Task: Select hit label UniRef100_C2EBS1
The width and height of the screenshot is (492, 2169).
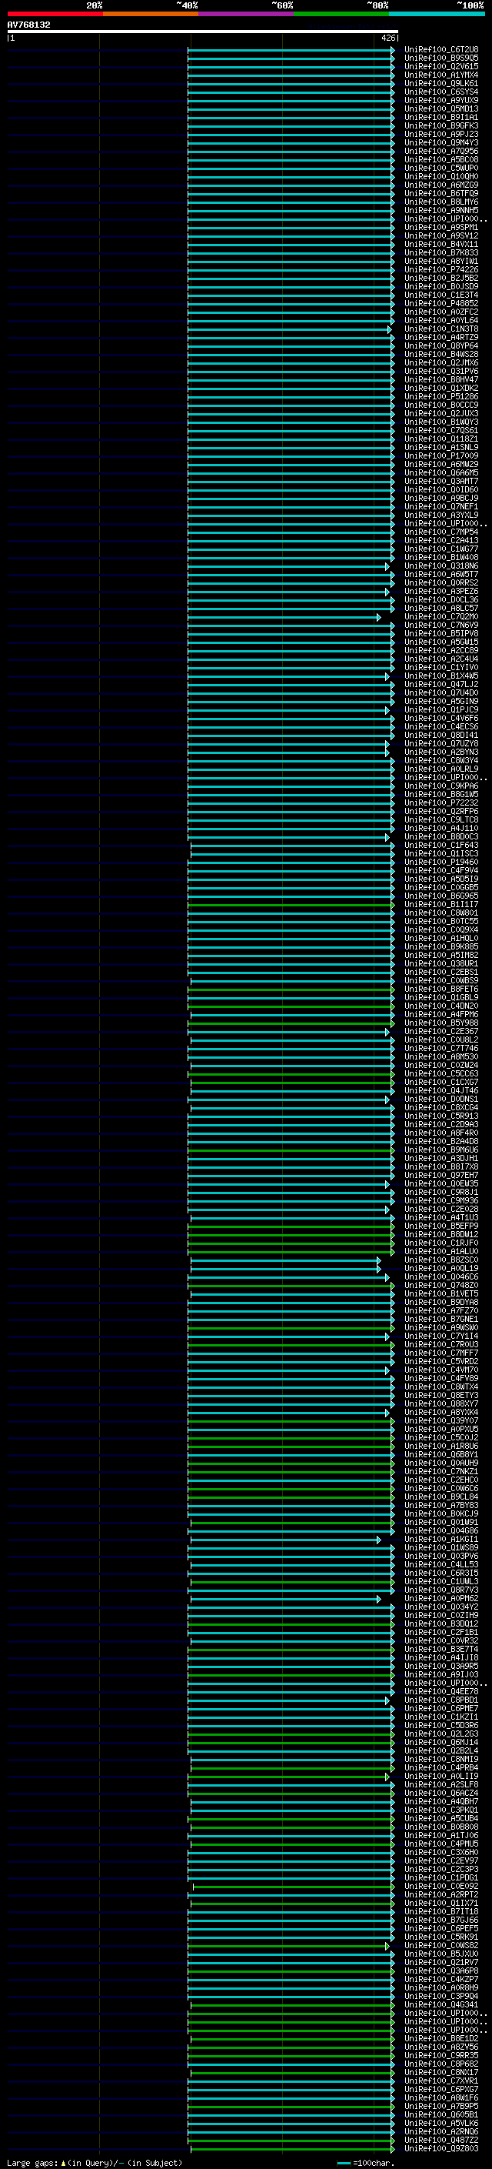Action: 440,972
